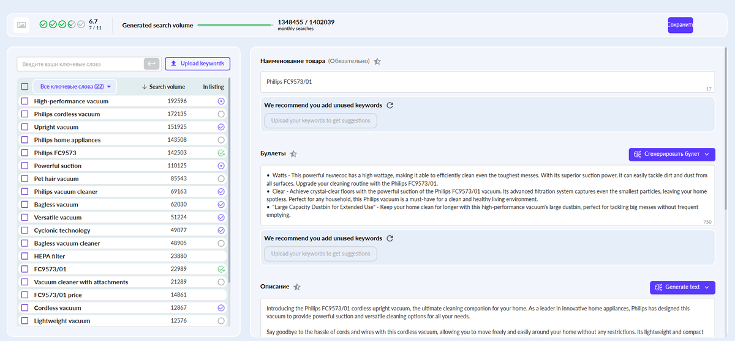735x341 pixels.
Task: Check the Upright vacuum keyword box
Action: coord(24,127)
